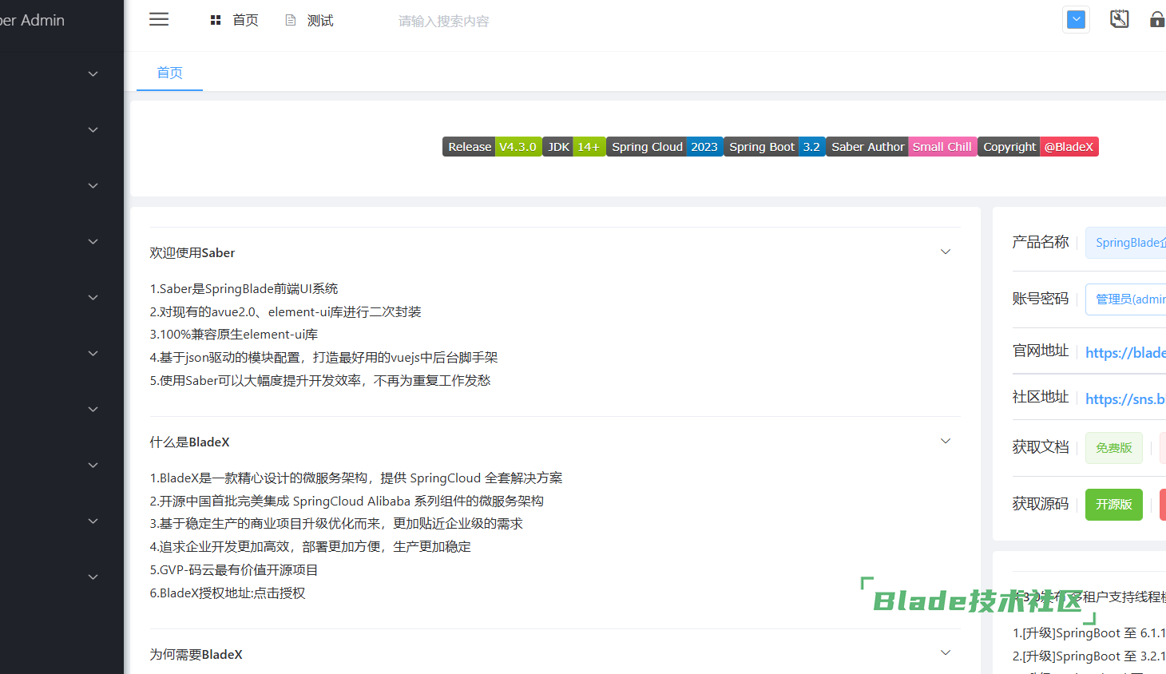Click the document icon beside 测试
Image resolution: width=1166 pixels, height=674 pixels.
click(x=291, y=20)
